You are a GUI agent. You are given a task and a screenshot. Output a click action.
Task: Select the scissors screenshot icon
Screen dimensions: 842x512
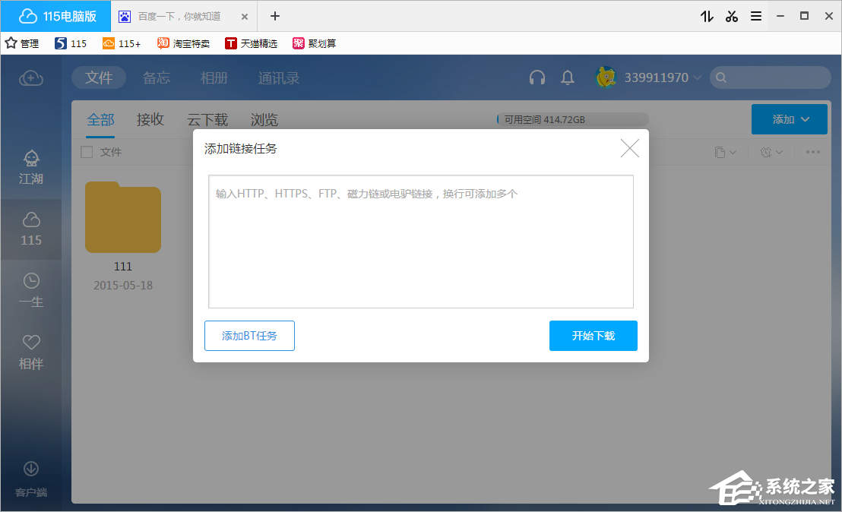[731, 16]
